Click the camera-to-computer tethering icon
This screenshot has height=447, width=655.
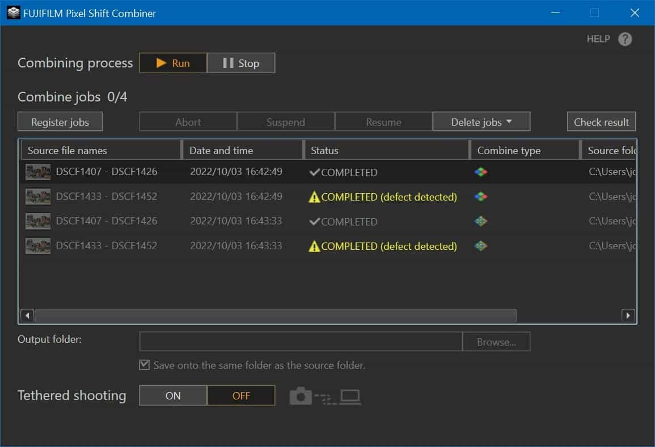pyautogui.click(x=325, y=396)
